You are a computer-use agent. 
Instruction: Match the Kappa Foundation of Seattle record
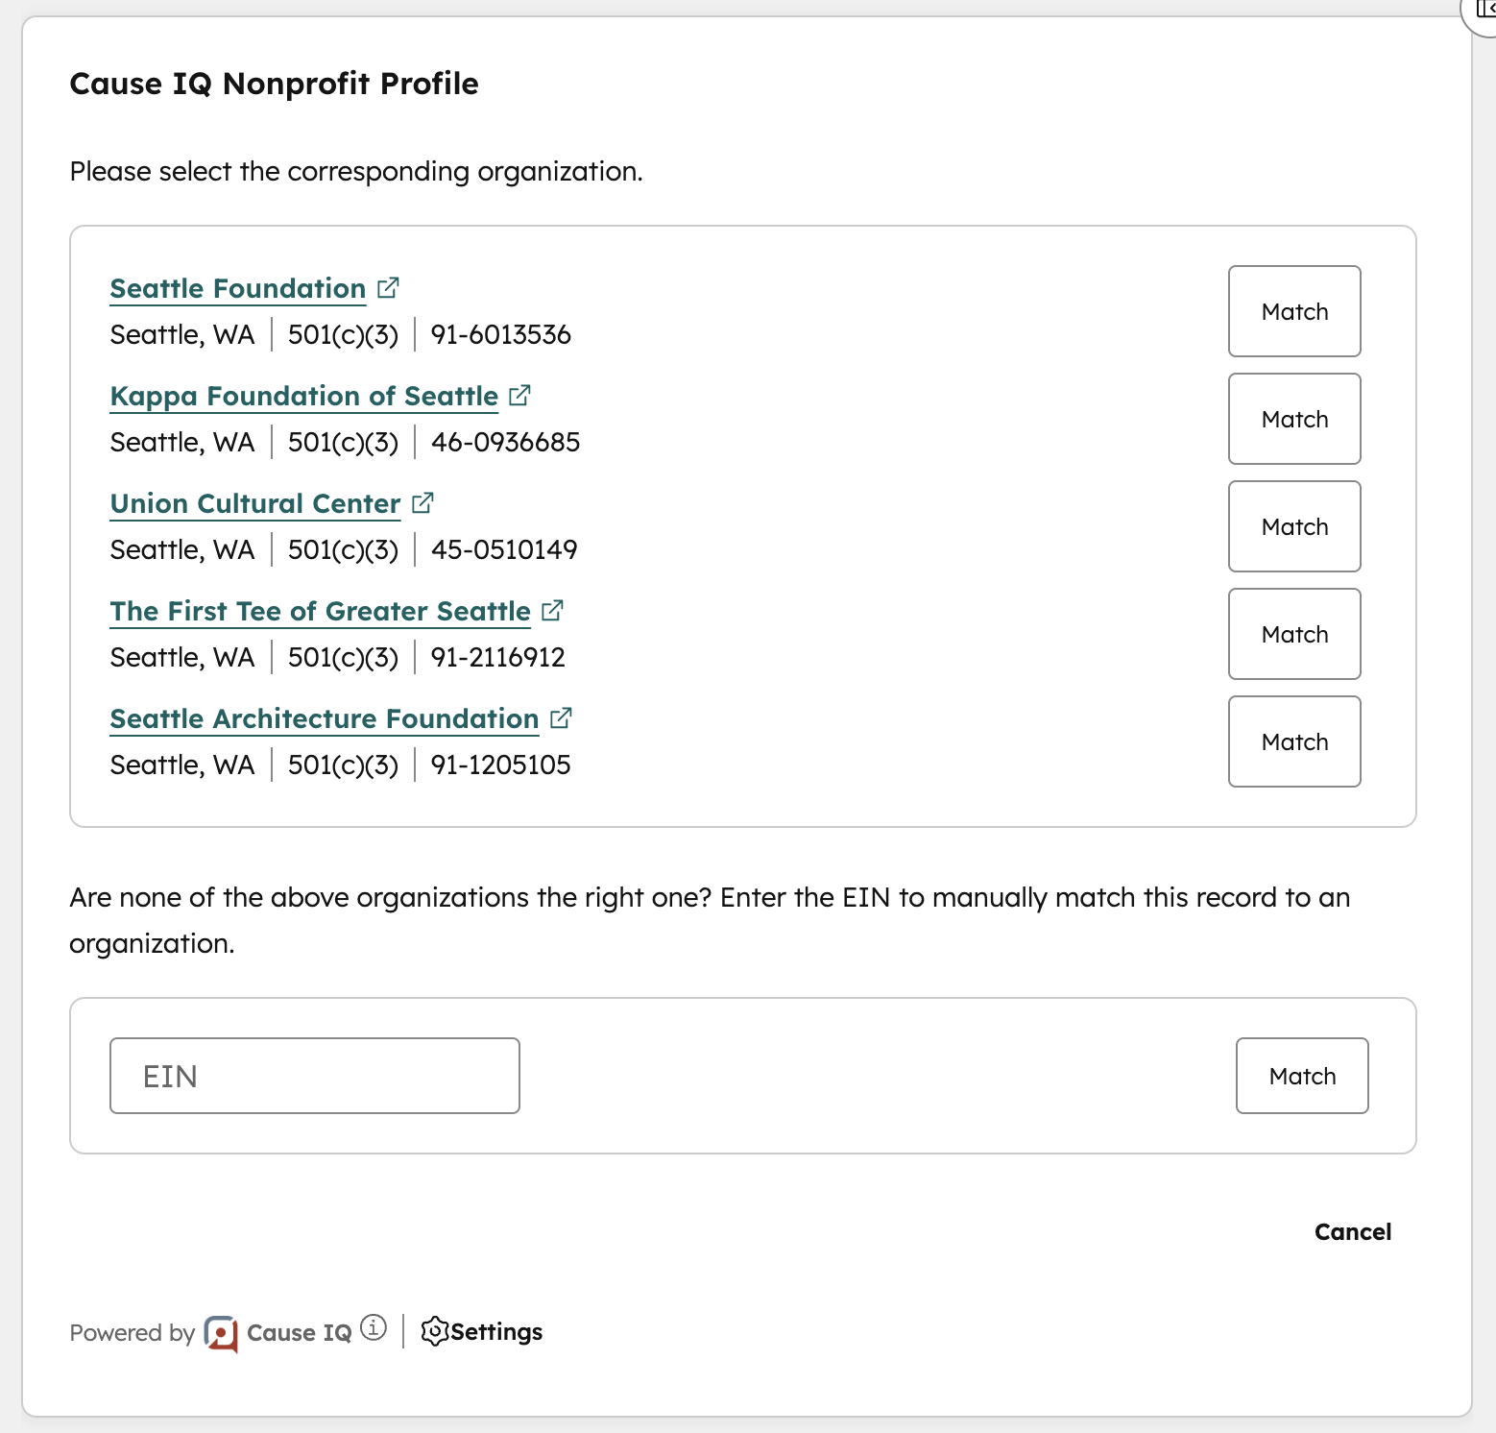pyautogui.click(x=1293, y=419)
